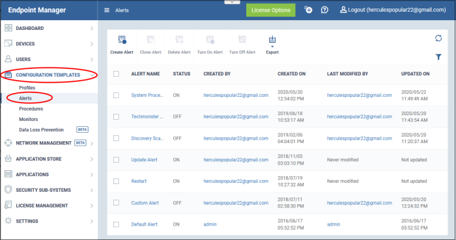Click the Clone Alert toolbar icon
Viewport: 456px width, 240px height.
pos(150,40)
